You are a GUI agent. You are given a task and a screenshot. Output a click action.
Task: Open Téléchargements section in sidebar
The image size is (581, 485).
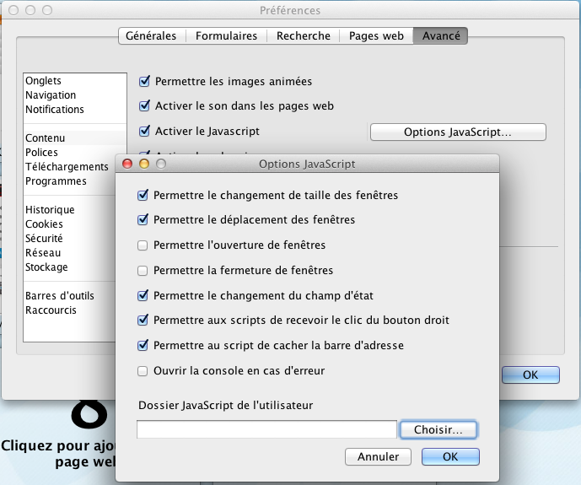[x=67, y=167]
